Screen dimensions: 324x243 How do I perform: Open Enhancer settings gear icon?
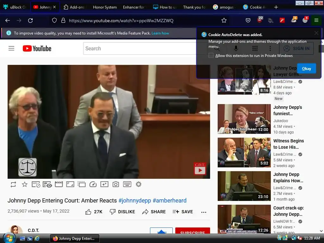coord(139,184)
